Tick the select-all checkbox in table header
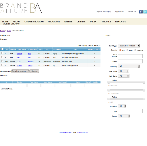This screenshot has height=146, width=147. pos(2,49)
